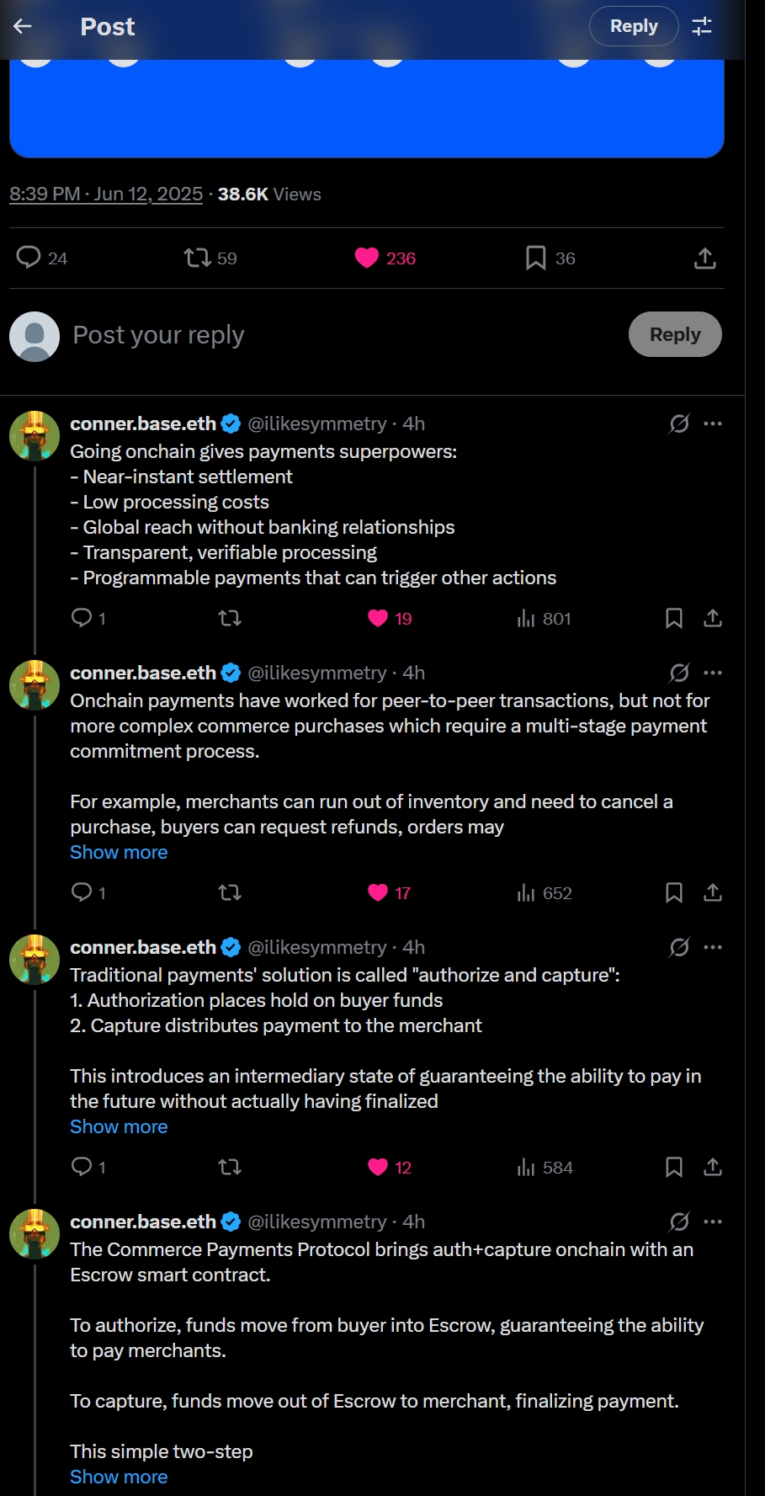Share the reply with 584 views
Viewport: 765px width, 1496px height.
[x=713, y=1167]
